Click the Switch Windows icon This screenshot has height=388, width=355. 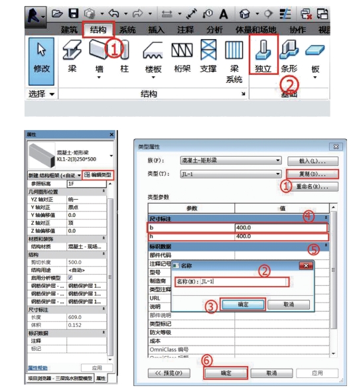(322, 14)
